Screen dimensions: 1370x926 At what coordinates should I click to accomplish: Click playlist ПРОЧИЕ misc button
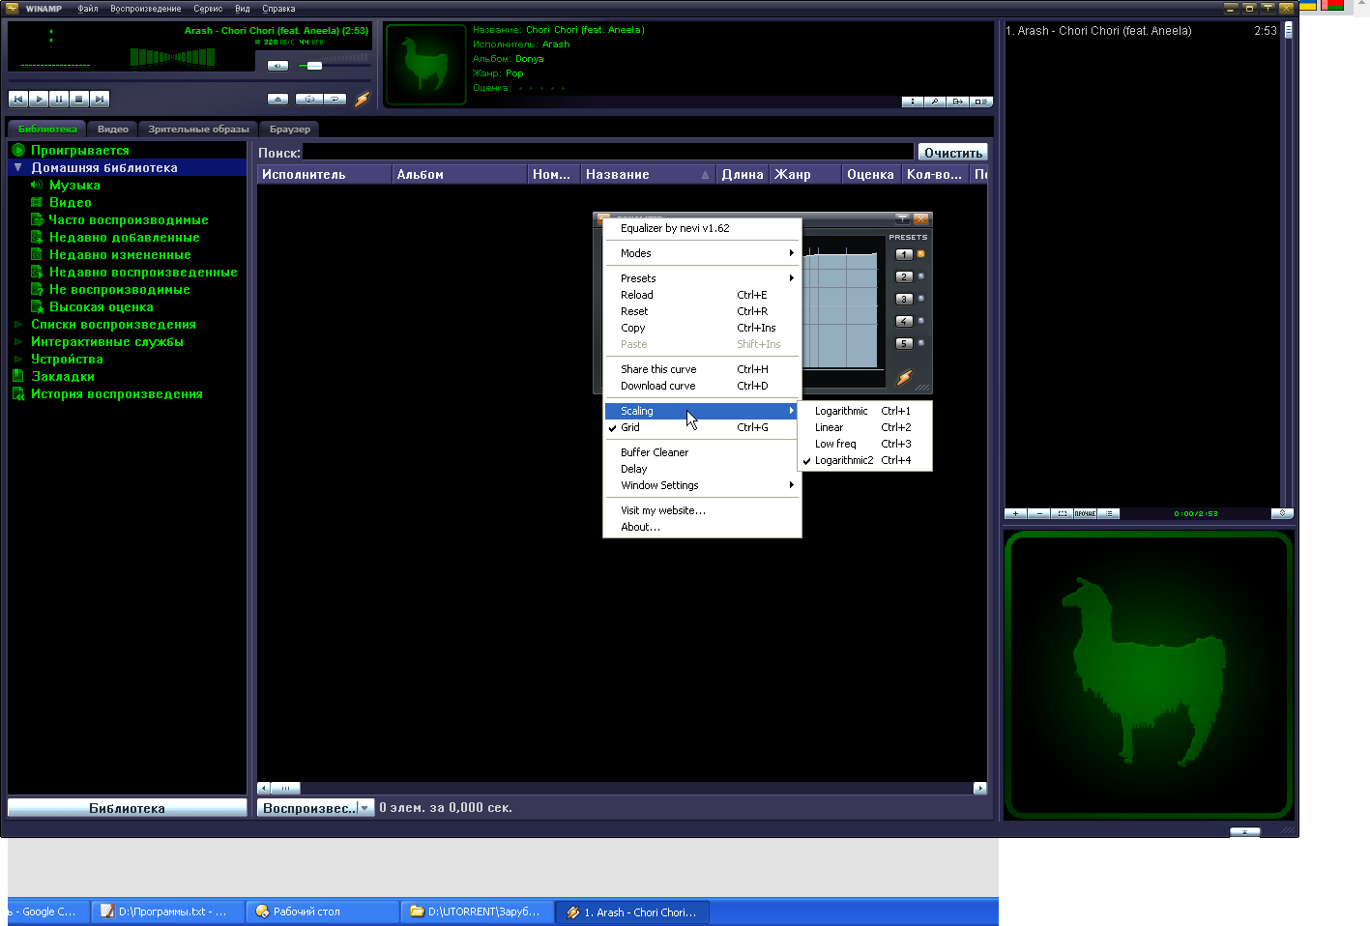tap(1085, 513)
